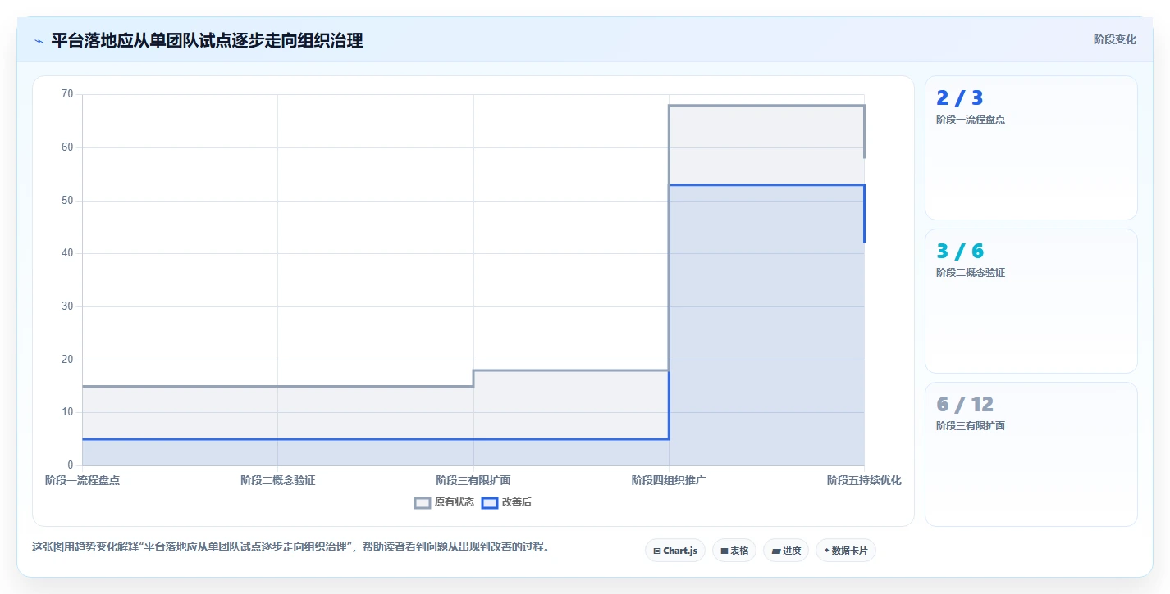Viewport: 1170px width, 594px height.
Task: Click the 30 y-axis tick label
Action: (67, 306)
